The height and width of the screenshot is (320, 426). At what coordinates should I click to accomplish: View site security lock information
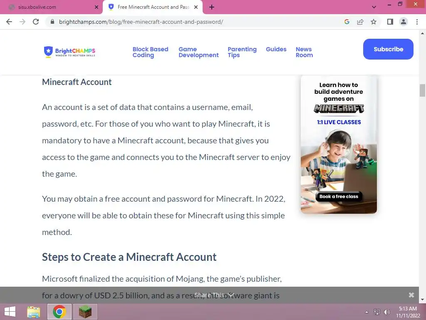[x=52, y=22]
